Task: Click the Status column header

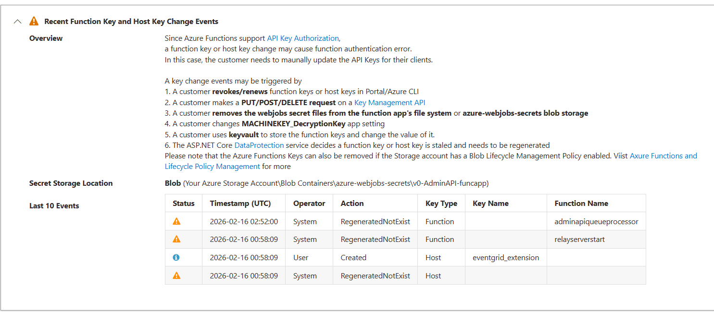Action: 184,204
